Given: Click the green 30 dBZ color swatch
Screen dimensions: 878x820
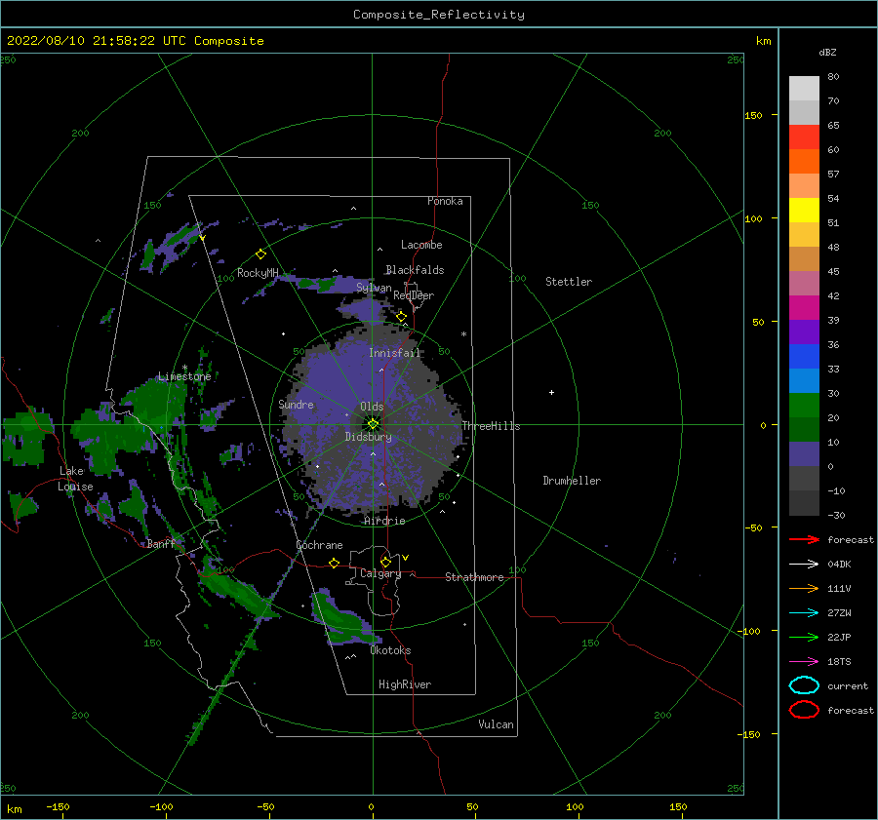Looking at the screenshot, I should click(804, 406).
